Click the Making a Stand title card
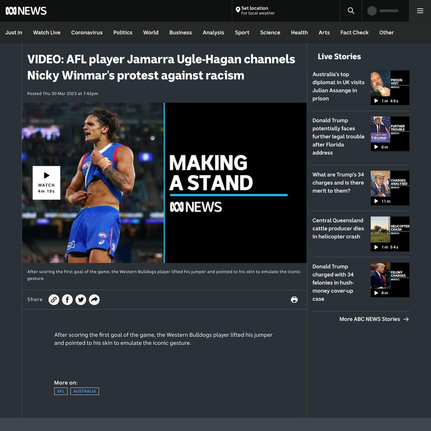 click(x=236, y=183)
